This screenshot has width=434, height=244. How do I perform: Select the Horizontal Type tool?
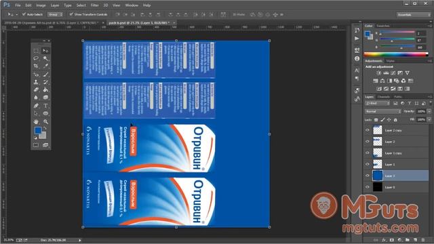tap(45, 106)
